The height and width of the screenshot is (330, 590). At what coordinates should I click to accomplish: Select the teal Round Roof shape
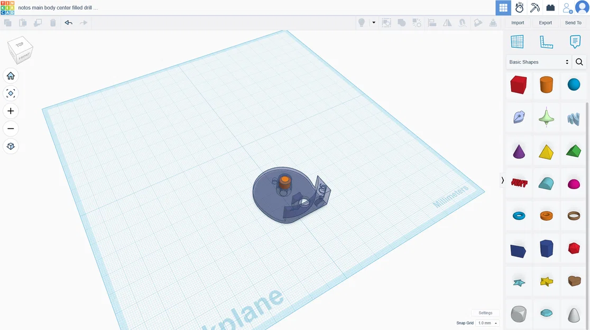tap(546, 183)
